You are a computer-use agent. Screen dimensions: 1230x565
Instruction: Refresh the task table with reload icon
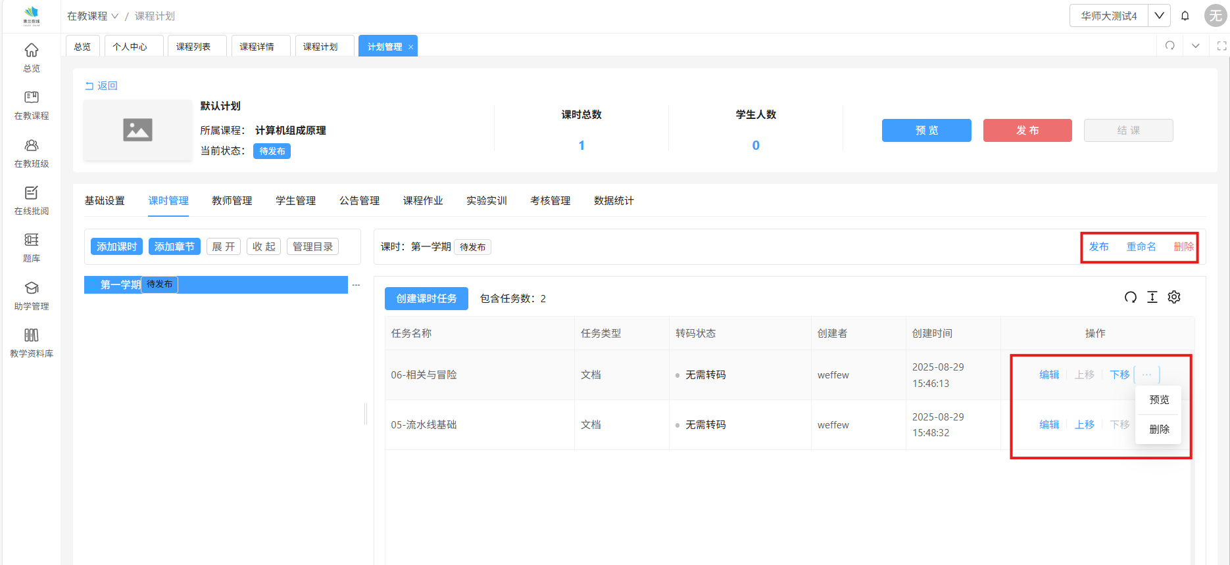(x=1130, y=298)
